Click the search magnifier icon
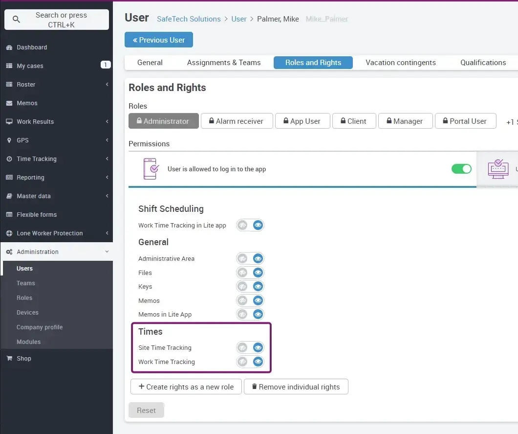The height and width of the screenshot is (434, 518). click(x=17, y=20)
